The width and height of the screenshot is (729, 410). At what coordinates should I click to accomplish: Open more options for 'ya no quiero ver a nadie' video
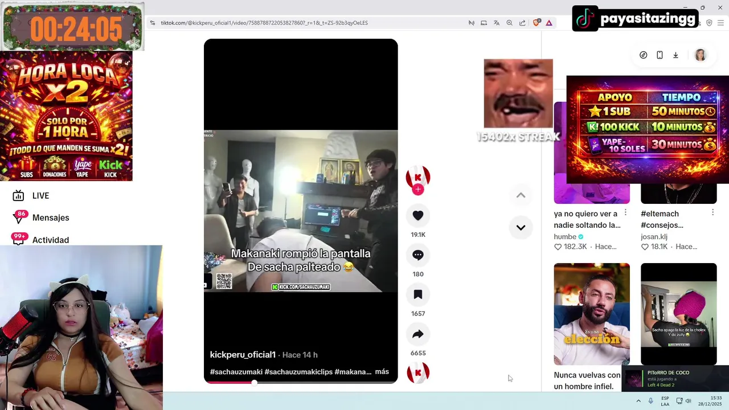click(625, 212)
